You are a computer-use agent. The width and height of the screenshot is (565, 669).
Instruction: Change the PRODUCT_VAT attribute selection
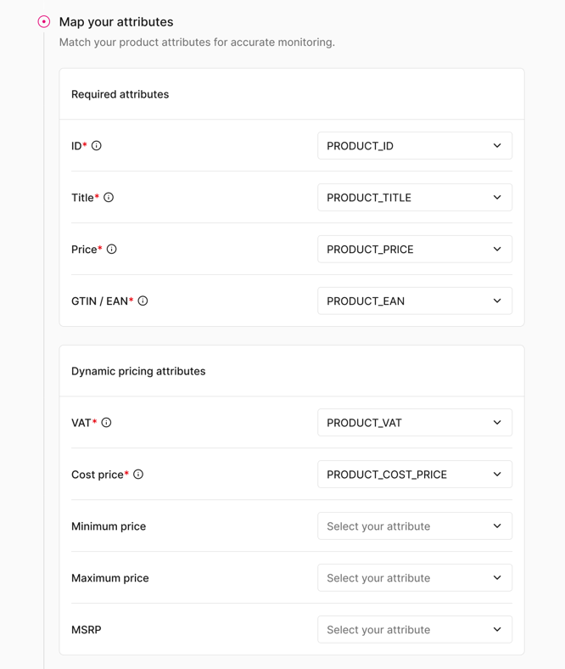(415, 423)
